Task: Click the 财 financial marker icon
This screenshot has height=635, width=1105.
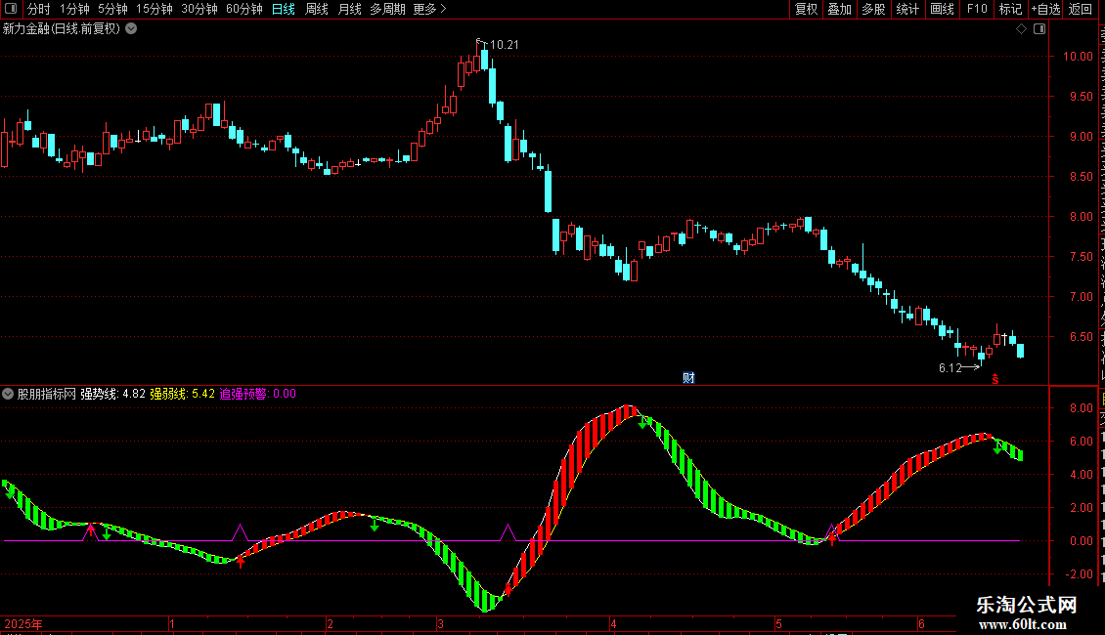Action: pyautogui.click(x=688, y=378)
